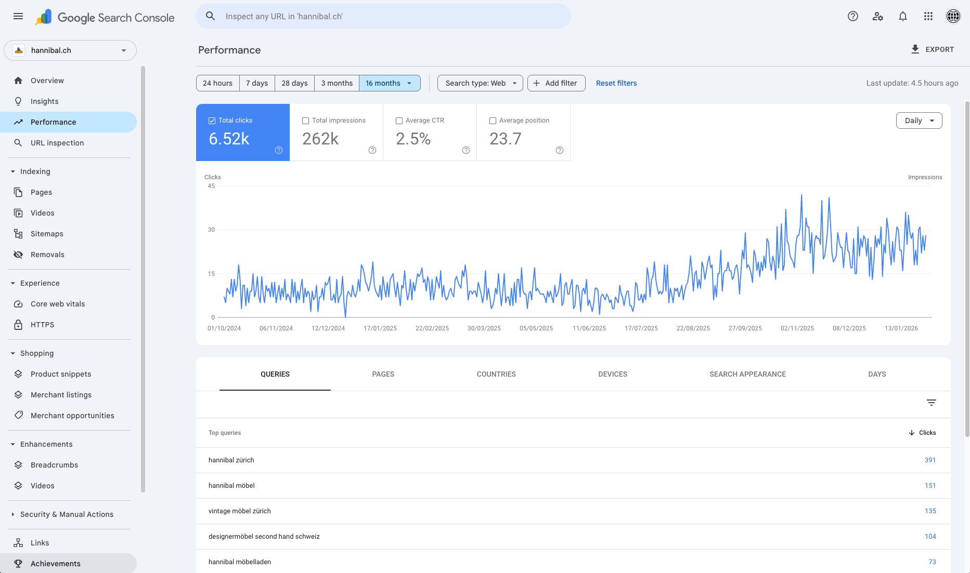Open the Daily interval dropdown
Viewport: 970px width, 573px height.
919,120
